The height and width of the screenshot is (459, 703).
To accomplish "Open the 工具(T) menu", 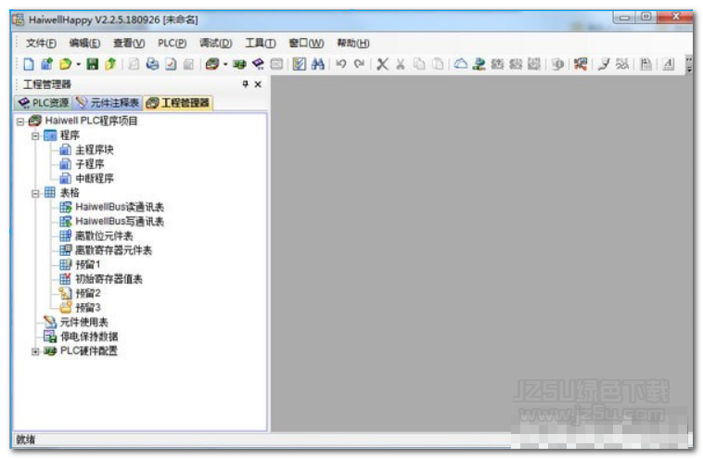I will click(x=260, y=43).
